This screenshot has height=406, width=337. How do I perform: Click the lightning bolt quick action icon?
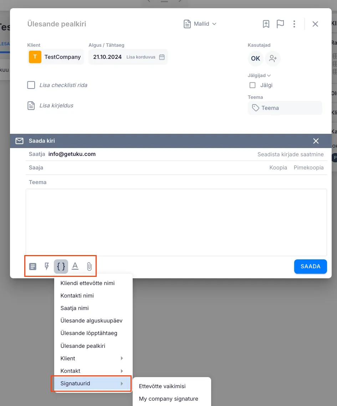pyautogui.click(x=47, y=267)
